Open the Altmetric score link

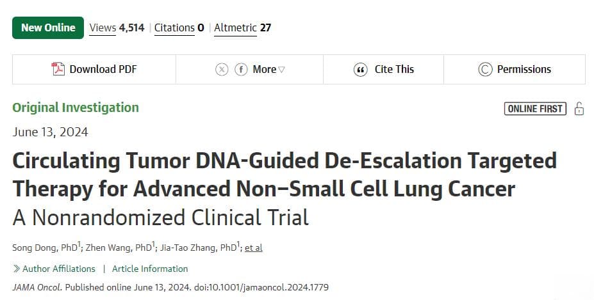point(242,28)
